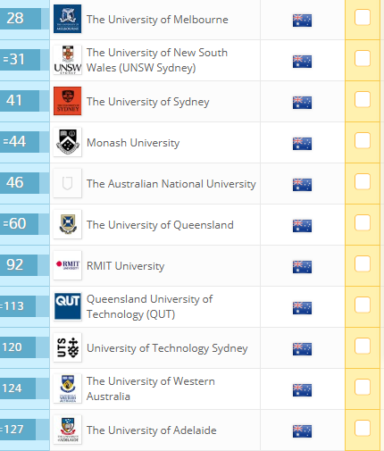Open the RMIT University logo
The image size is (384, 451).
click(68, 265)
